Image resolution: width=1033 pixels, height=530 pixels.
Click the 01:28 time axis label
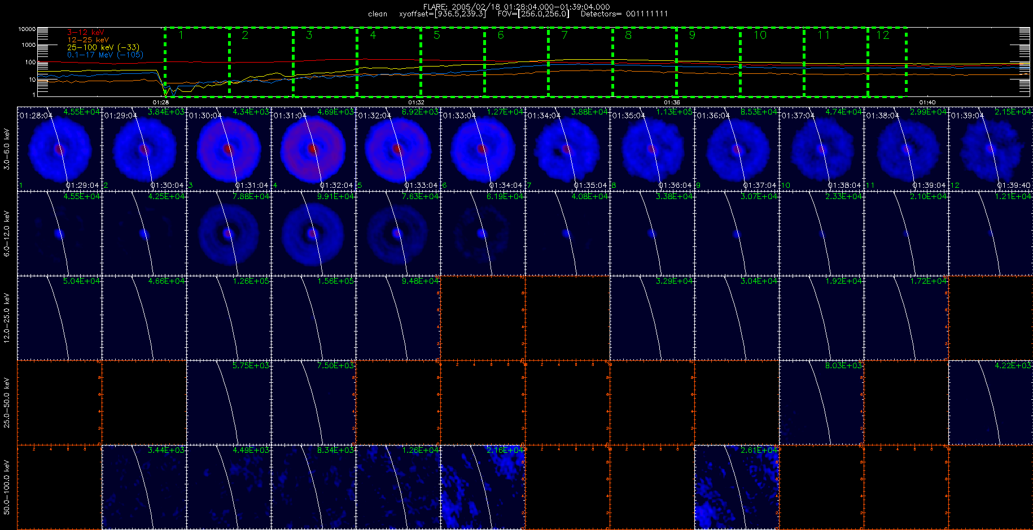[161, 103]
